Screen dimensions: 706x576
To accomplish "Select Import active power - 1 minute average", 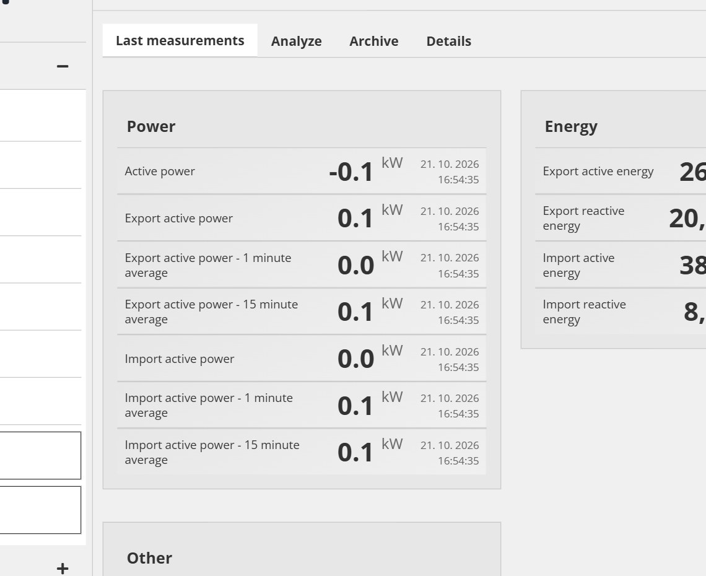I will (x=209, y=405).
